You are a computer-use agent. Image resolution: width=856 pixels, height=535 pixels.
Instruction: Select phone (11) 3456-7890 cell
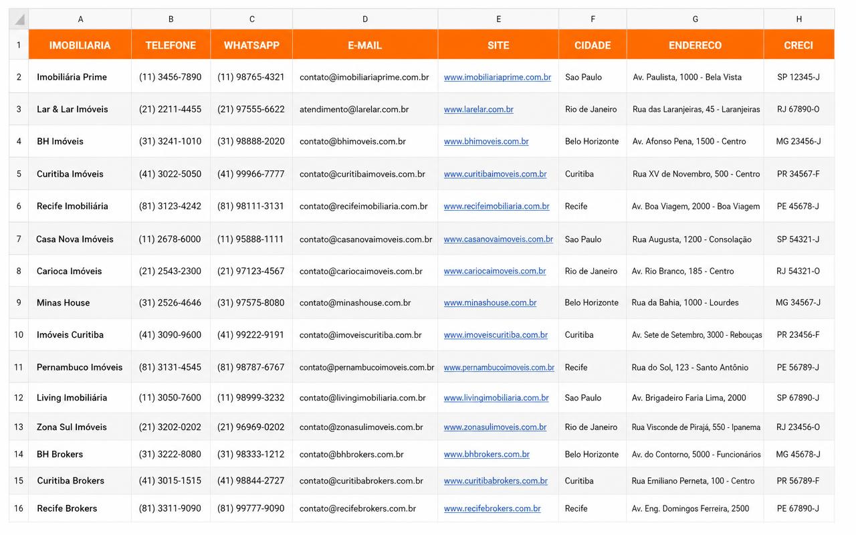[x=171, y=77]
